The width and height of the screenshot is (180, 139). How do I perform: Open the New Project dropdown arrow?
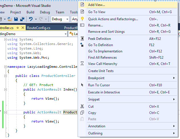pyautogui.click(x=5, y=19)
